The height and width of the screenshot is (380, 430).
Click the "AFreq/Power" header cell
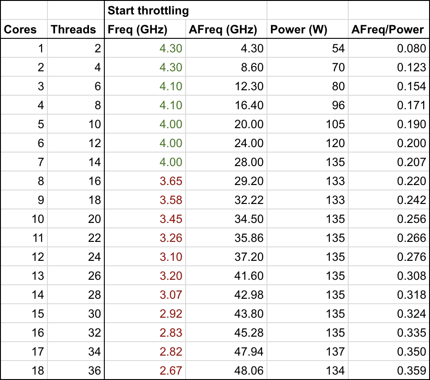(x=389, y=30)
